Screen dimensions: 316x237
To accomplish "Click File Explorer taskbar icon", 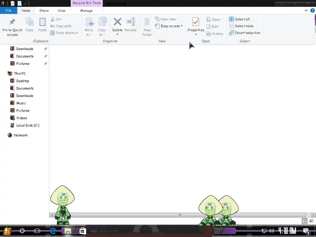I will pyautogui.click(x=68, y=231).
